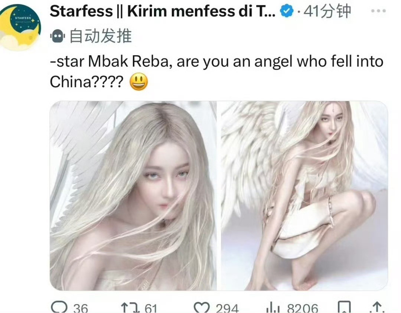This screenshot has width=401, height=313.
Task: Click the tweet text about Mbak Reba
Action: click(216, 72)
